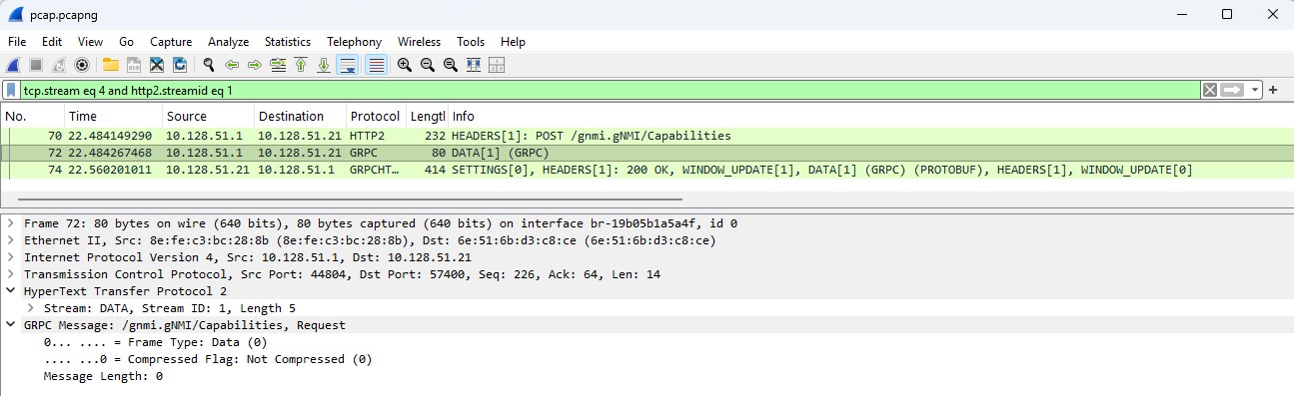The width and height of the screenshot is (1294, 396).
Task: Save this capture file
Action: coord(133,65)
